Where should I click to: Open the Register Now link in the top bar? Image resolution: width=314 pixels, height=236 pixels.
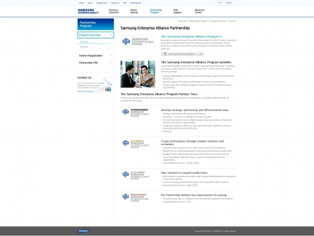tap(101, 3)
